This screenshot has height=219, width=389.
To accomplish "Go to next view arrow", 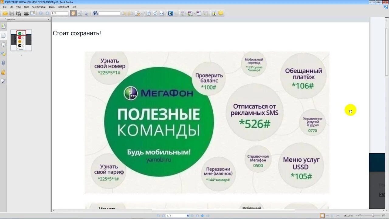I will point(208,216).
